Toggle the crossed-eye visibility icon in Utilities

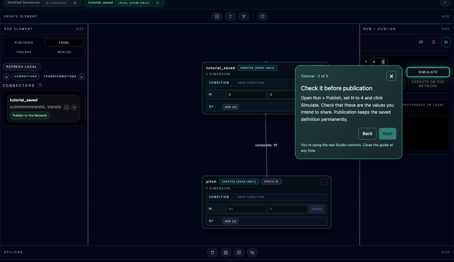point(252,253)
